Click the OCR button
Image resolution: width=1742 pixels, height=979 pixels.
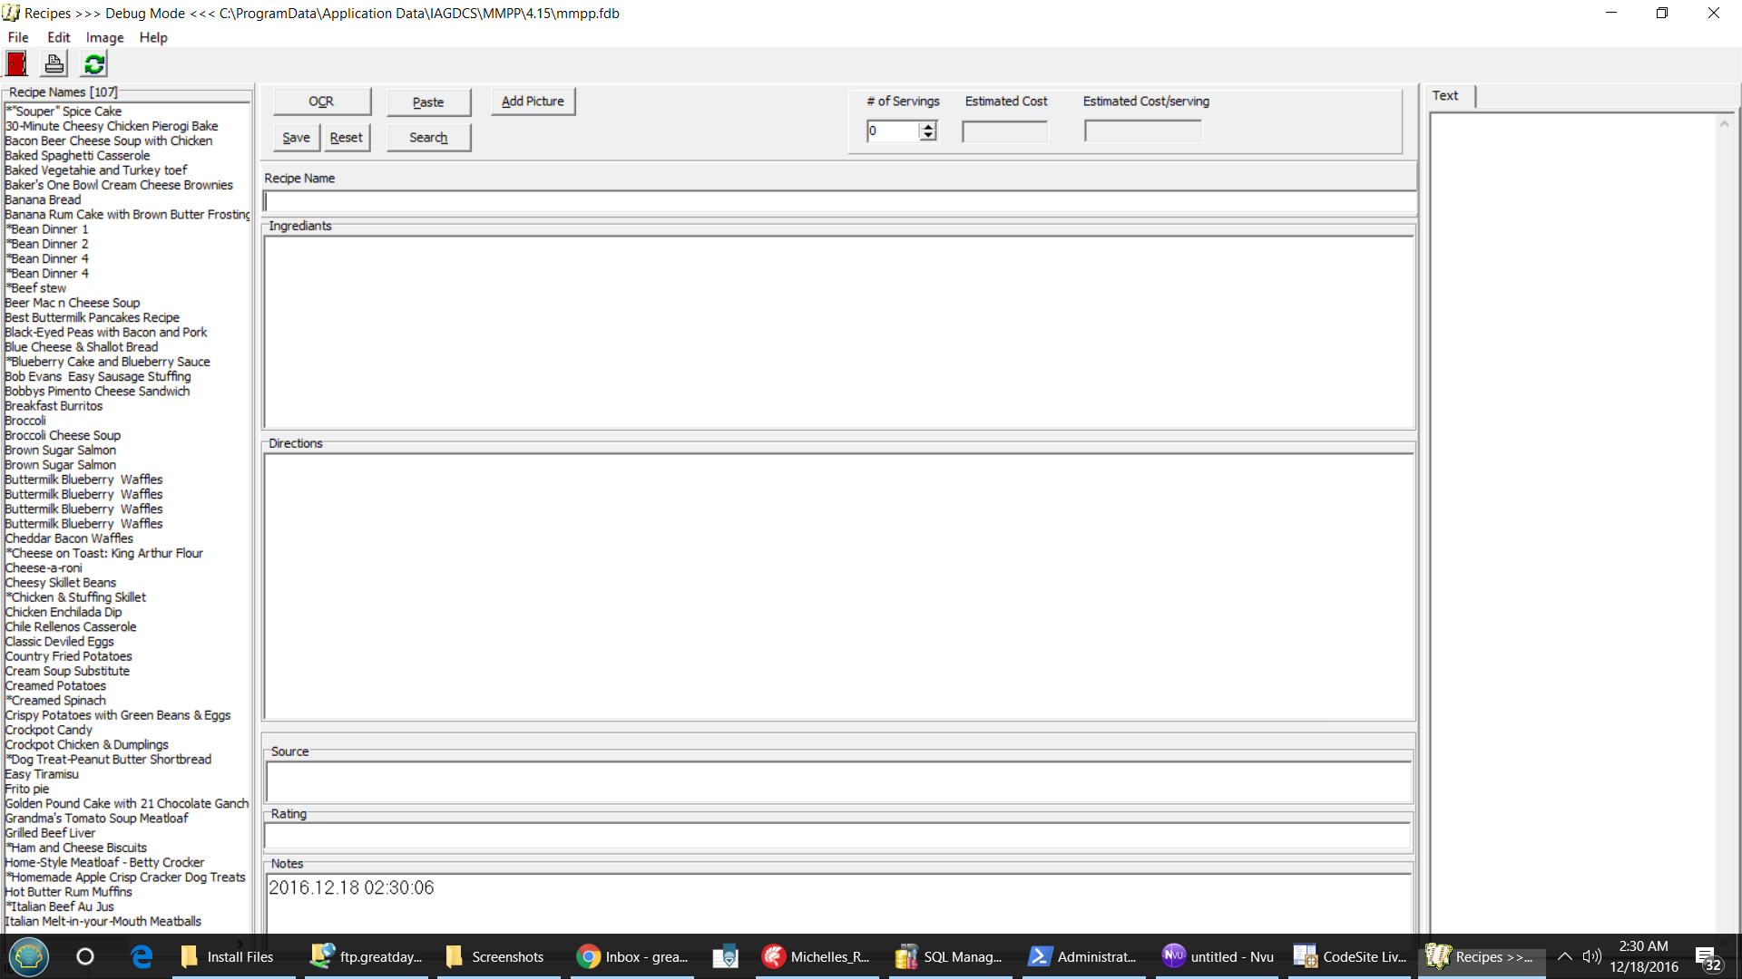[x=321, y=102]
